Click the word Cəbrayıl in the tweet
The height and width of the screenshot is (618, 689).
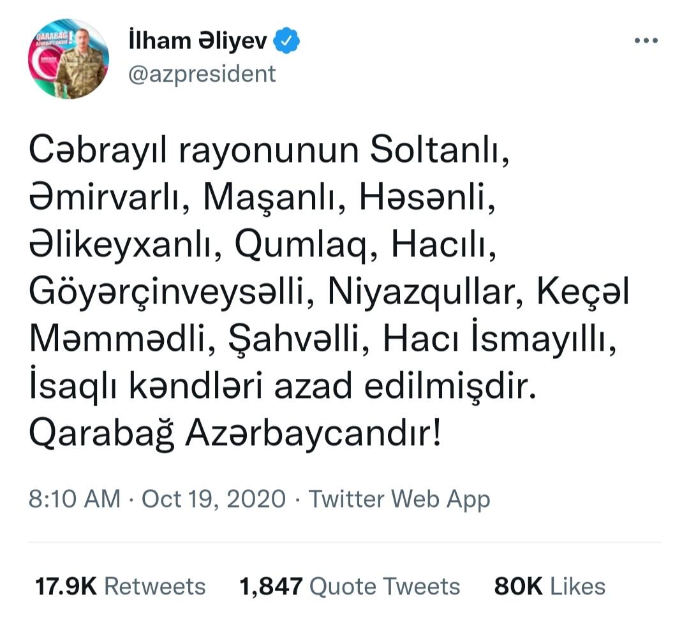click(98, 152)
